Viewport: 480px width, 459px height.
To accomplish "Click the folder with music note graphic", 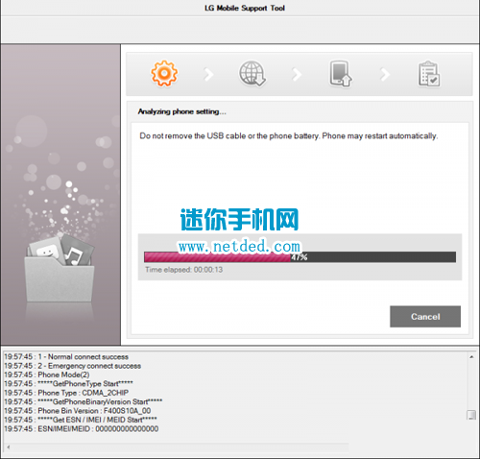I will tap(60, 268).
